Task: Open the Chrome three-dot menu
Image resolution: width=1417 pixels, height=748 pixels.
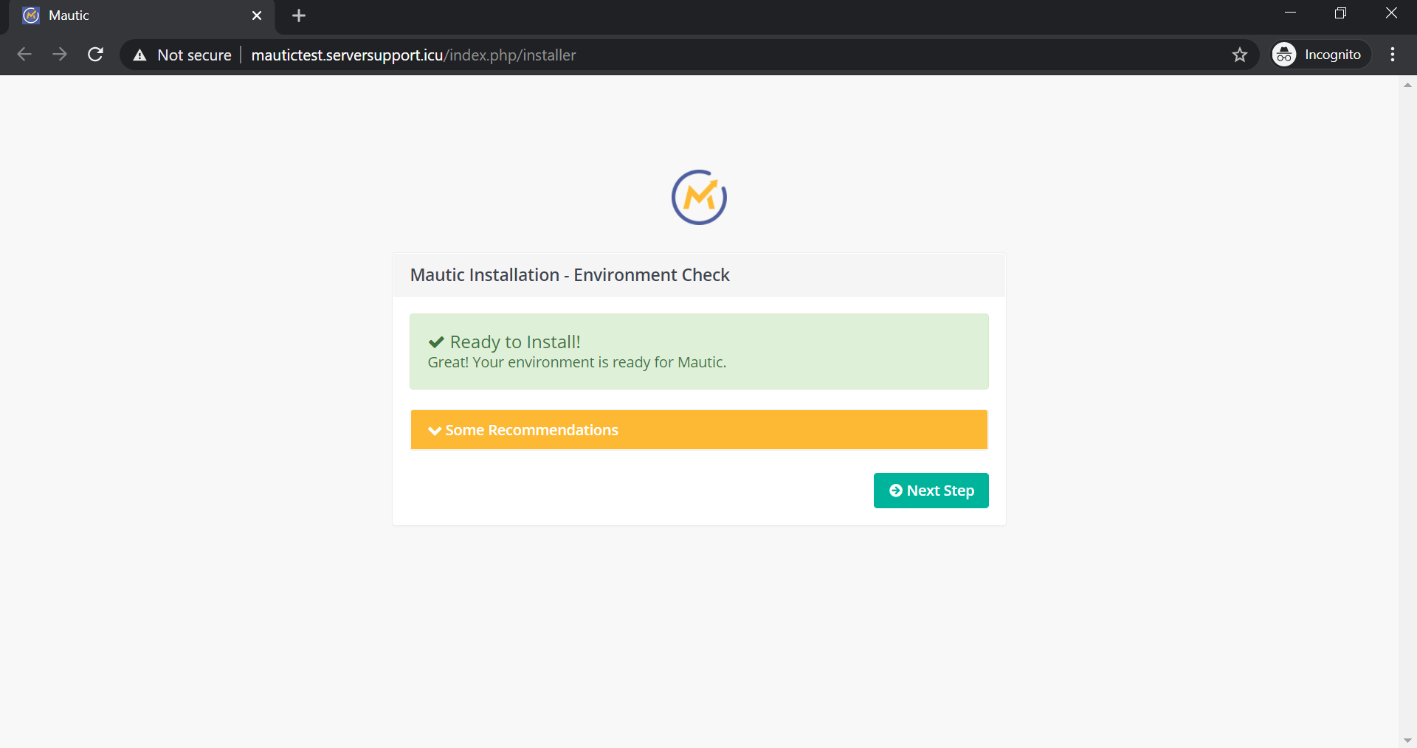Action: tap(1393, 55)
